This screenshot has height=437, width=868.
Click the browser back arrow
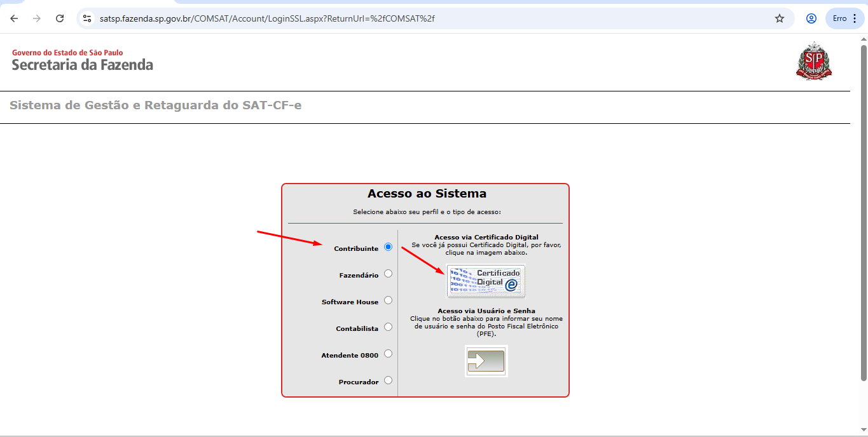coord(14,18)
